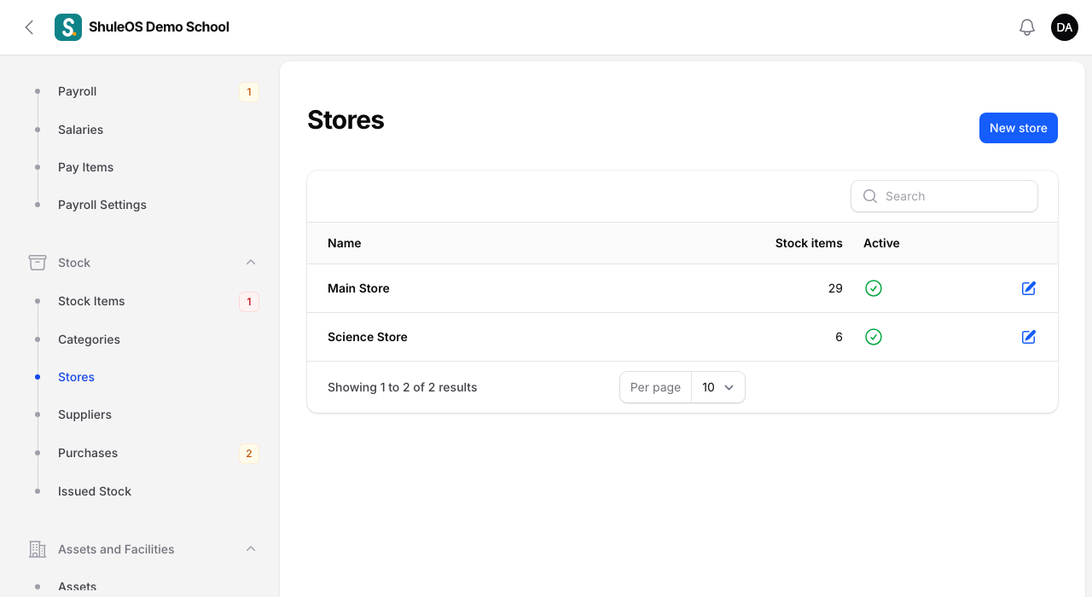1092x597 pixels.
Task: Open Categories in sidebar
Action: [x=89, y=339]
